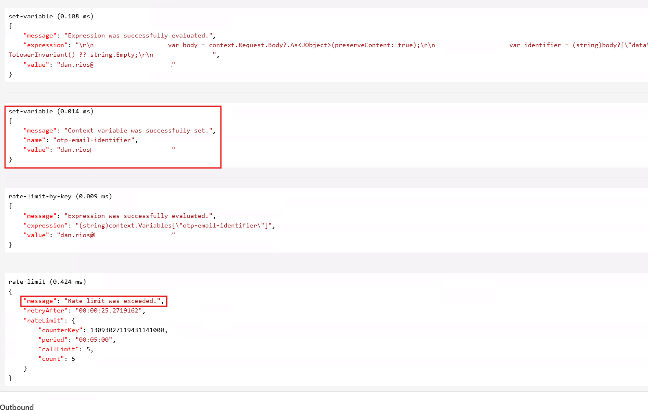Image resolution: width=648 pixels, height=410 pixels.
Task: Click the retryAfter value 00:00:25.2719162
Action: click(x=109, y=310)
